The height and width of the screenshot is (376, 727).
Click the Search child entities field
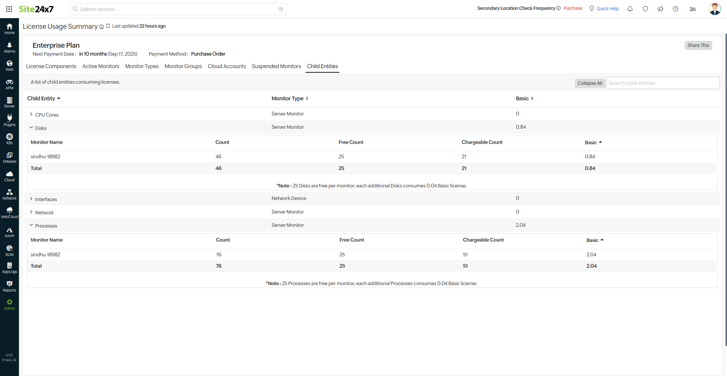pos(663,83)
